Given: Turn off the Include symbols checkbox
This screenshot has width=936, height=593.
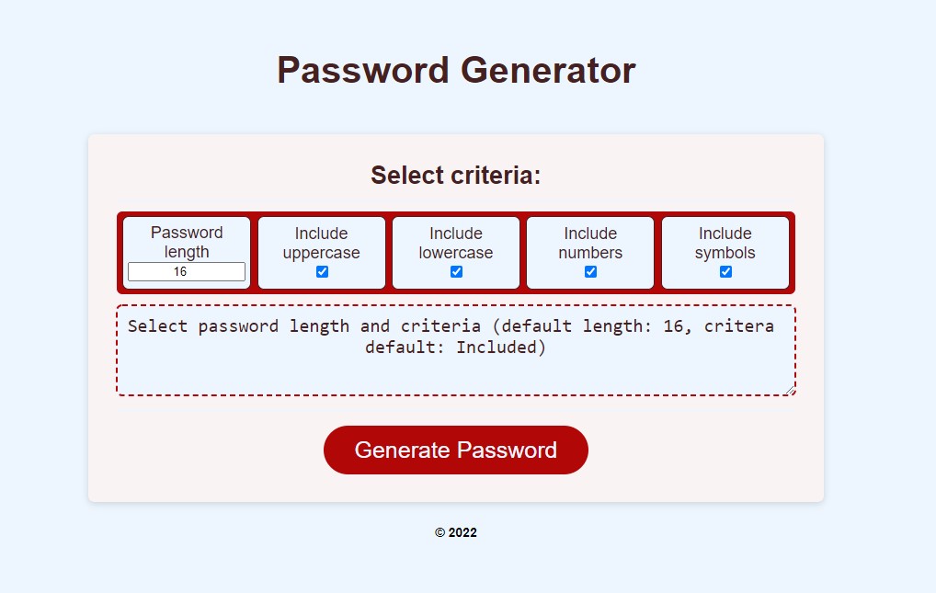Looking at the screenshot, I should [725, 270].
